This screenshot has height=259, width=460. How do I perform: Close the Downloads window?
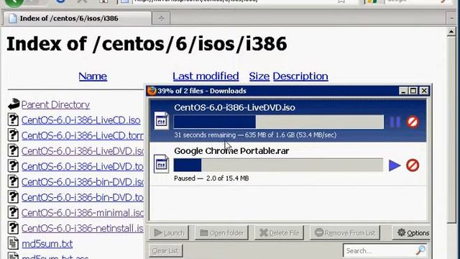point(424,91)
